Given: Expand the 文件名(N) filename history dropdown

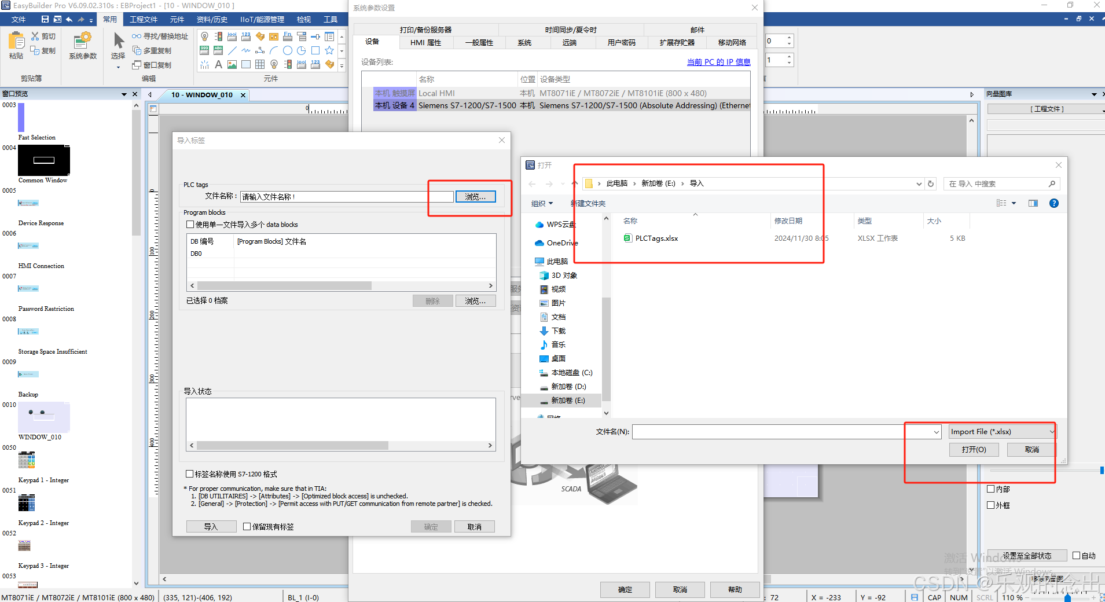Looking at the screenshot, I should [936, 432].
